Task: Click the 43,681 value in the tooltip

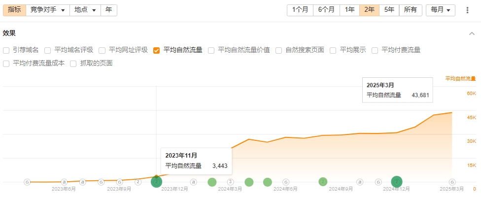Action: pyautogui.click(x=420, y=95)
